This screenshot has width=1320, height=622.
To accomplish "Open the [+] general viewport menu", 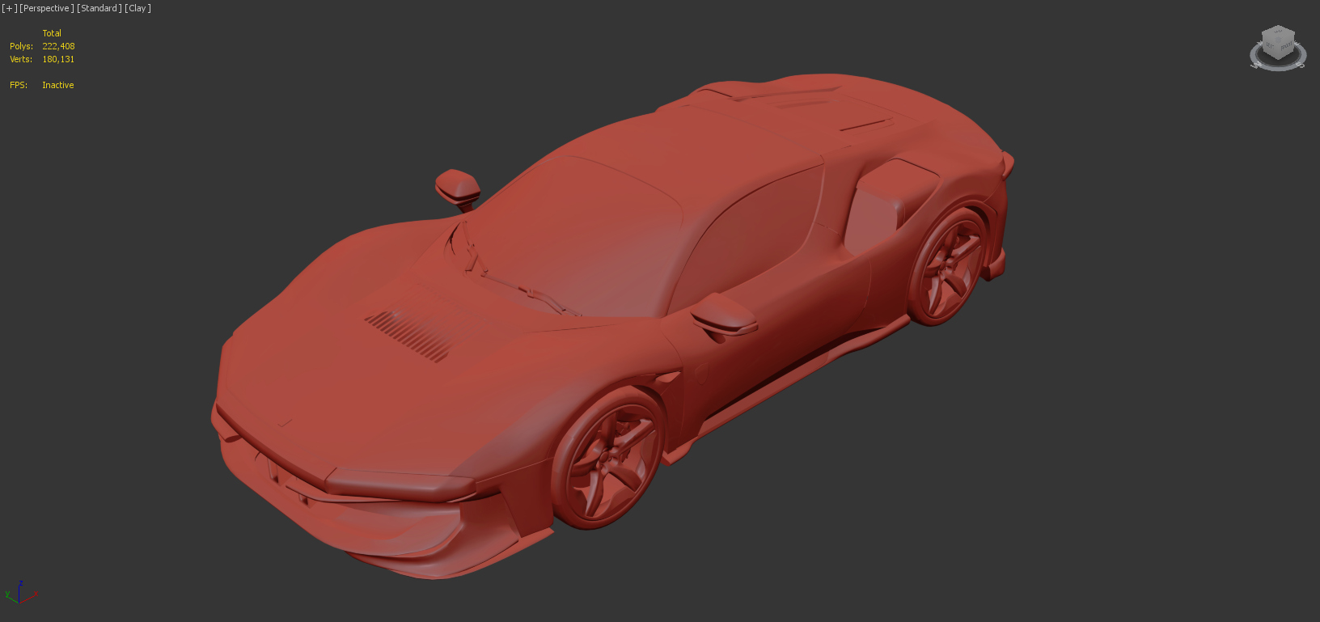I will [x=9, y=8].
